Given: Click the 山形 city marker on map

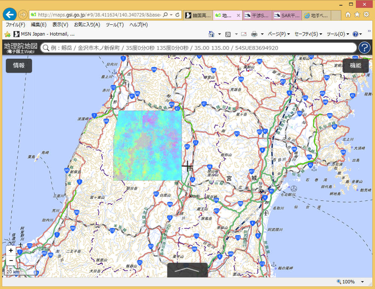Looking at the screenshot, I should (191, 196).
